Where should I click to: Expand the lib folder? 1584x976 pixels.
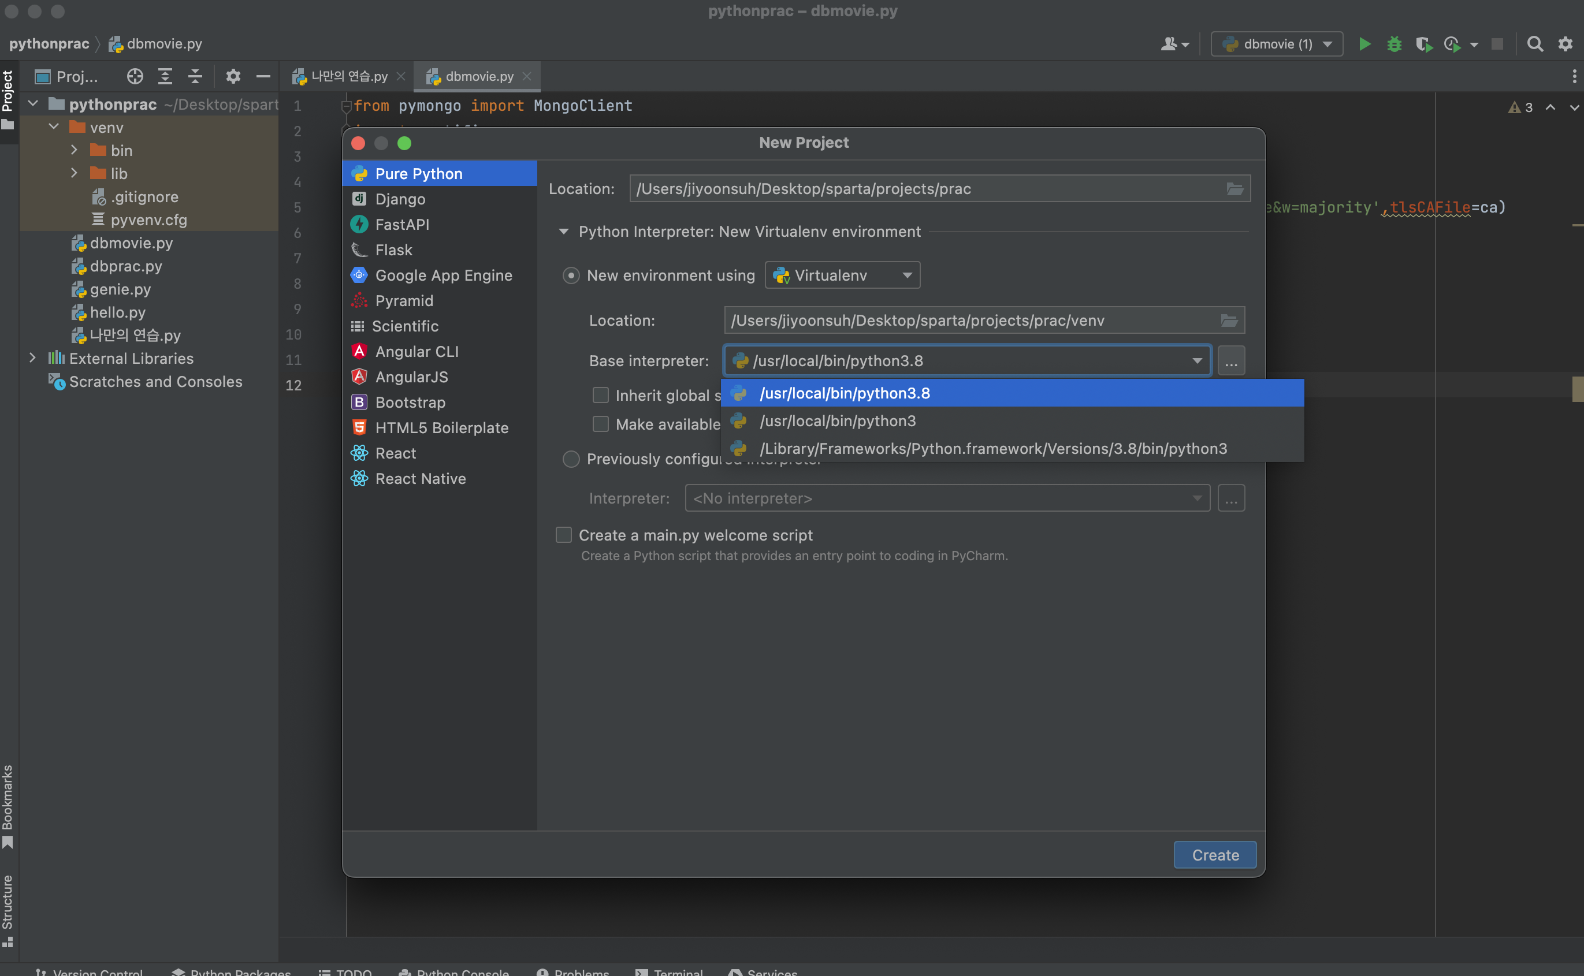tap(74, 173)
